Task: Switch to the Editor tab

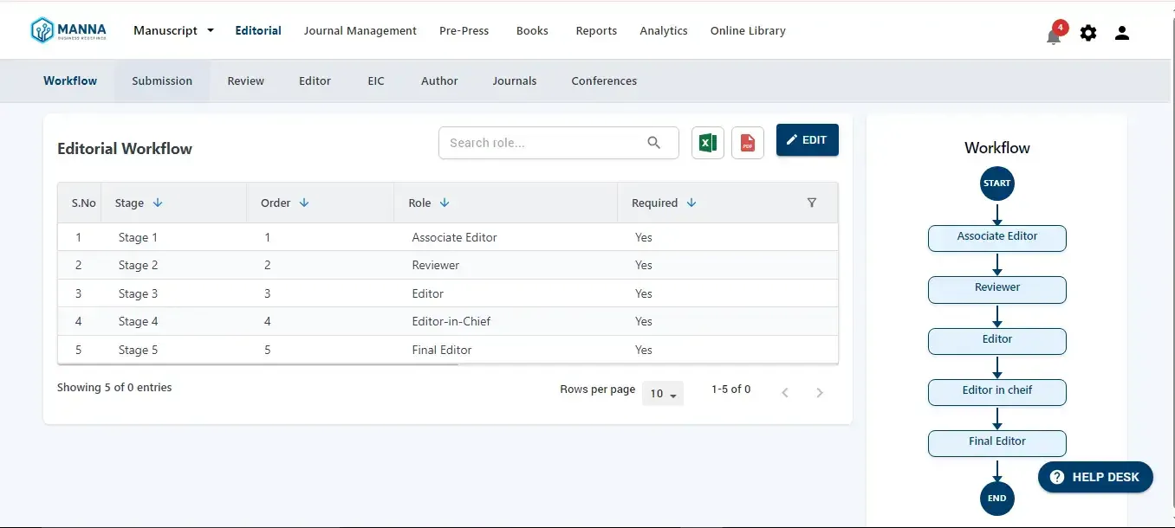Action: (x=315, y=80)
